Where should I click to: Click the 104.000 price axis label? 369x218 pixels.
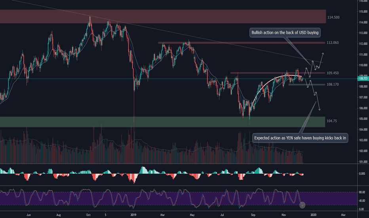point(363,130)
